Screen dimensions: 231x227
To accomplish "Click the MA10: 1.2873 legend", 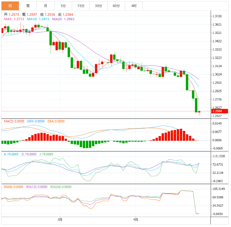I will [x=38, y=19].
